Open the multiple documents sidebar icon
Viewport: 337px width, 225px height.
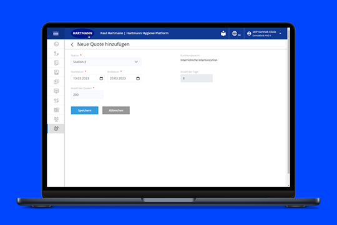pos(56,82)
